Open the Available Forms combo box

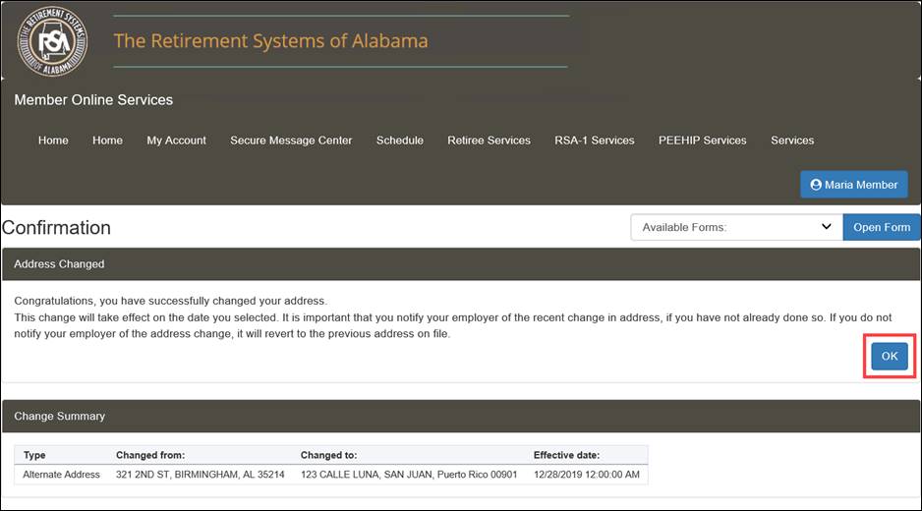(x=737, y=227)
